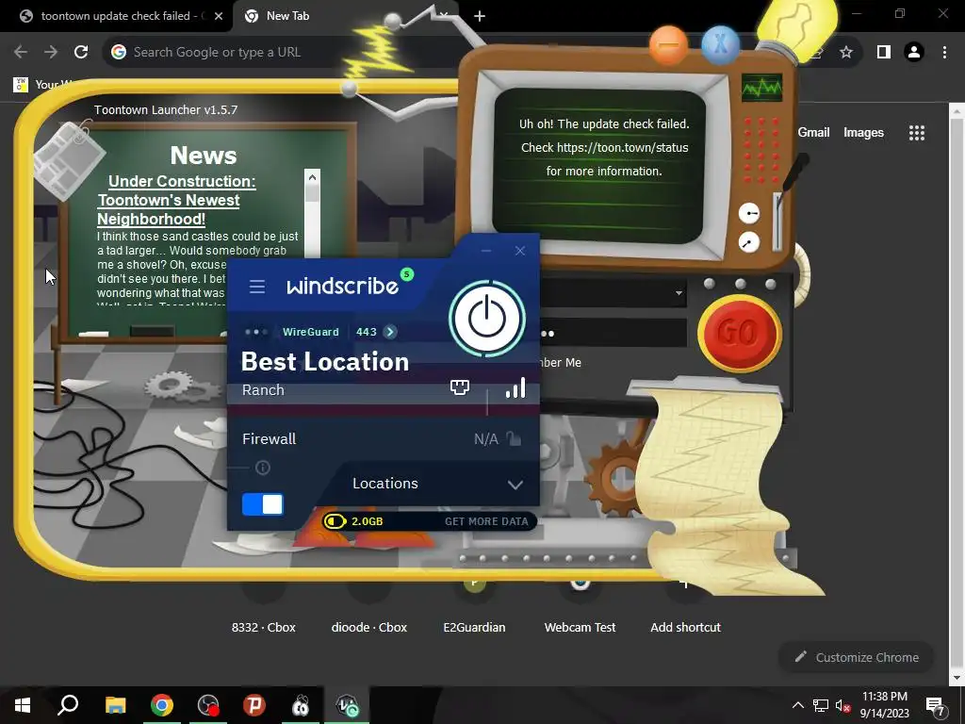This screenshot has width=965, height=724.
Task: Open the Toontown Launcher username dropdown
Action: pos(679,293)
